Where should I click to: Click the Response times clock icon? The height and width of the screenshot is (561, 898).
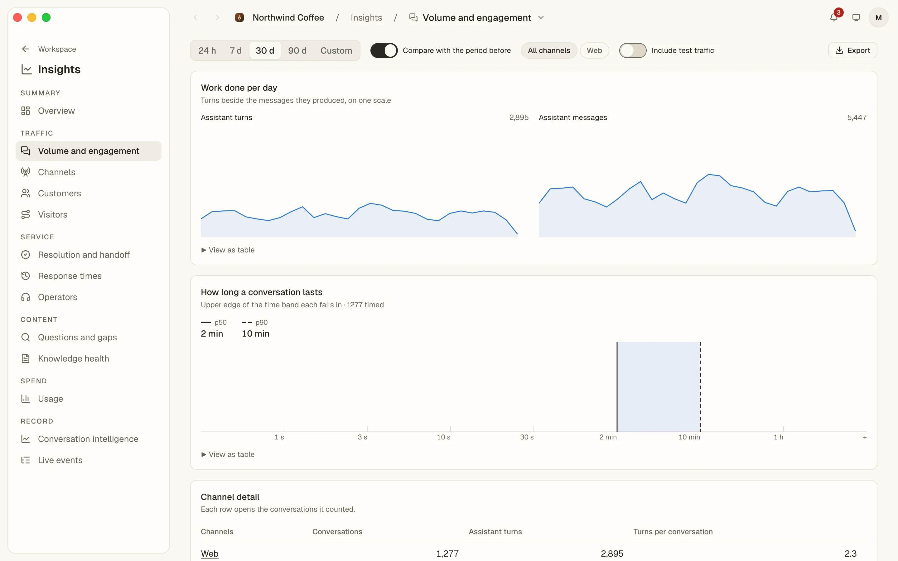click(x=26, y=276)
